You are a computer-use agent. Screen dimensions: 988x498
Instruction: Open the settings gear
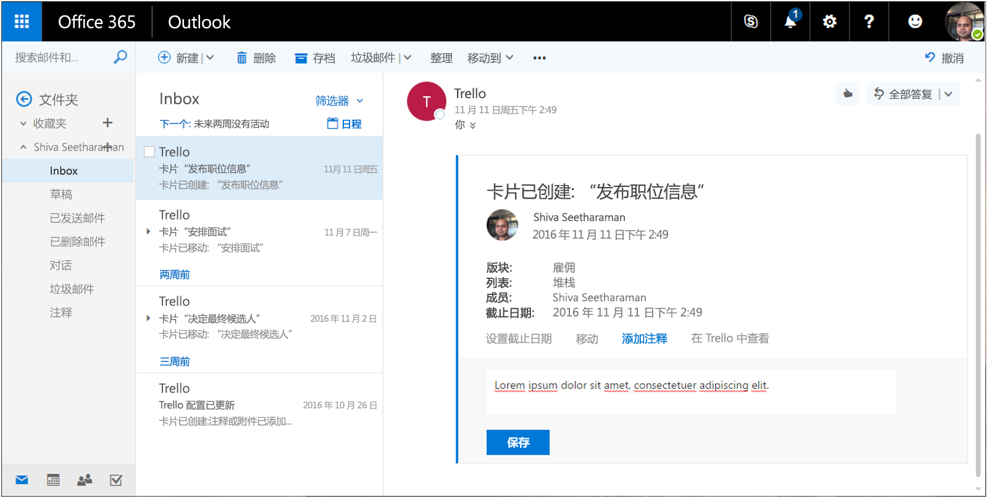[830, 22]
